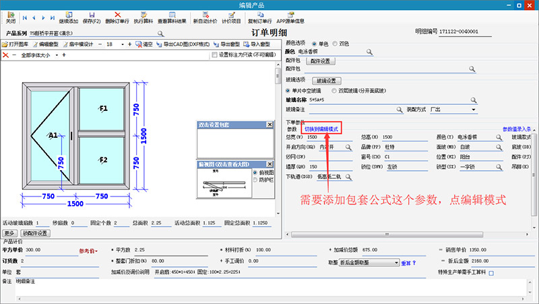Go to the previous record arrow
This screenshot has height=304, width=539.
click(34, 18)
